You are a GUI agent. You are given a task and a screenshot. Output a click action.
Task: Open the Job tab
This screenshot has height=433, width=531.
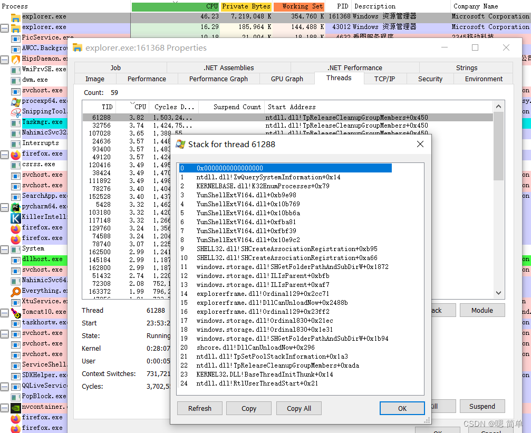(x=115, y=68)
